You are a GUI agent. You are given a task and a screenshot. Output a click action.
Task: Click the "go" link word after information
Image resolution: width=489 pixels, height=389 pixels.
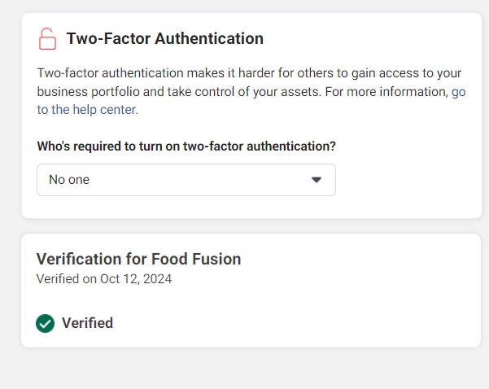point(458,92)
